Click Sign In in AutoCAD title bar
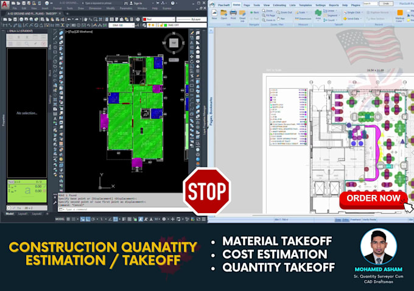Image resolution: width=414 pixels, height=291 pixels. (x=138, y=3)
